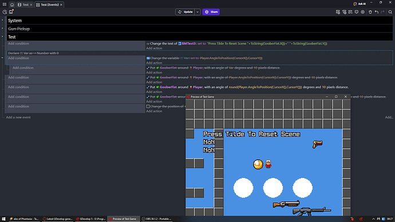The width and height of the screenshot is (395, 222).
Task: Open the search in events icon
Action: coord(390,12)
